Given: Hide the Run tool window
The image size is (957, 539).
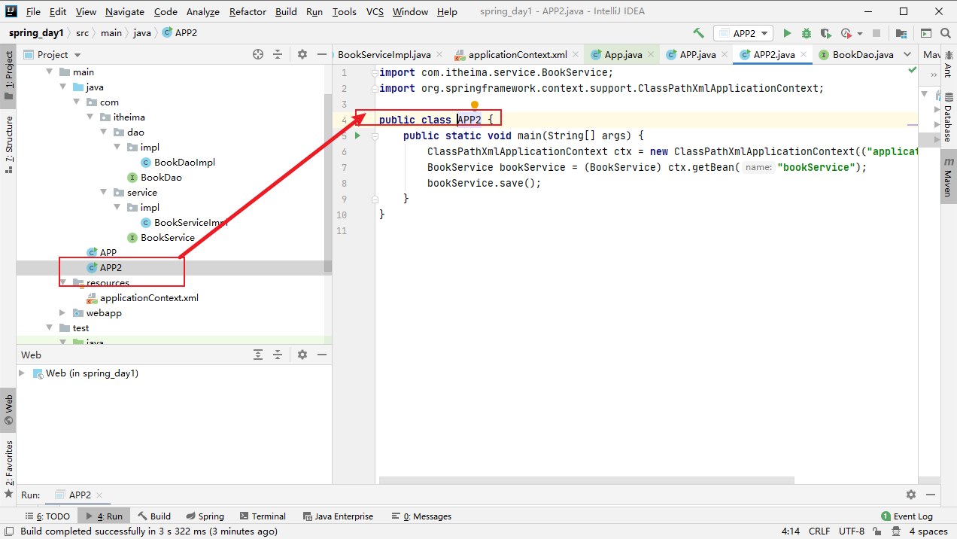Looking at the screenshot, I should coord(931,495).
